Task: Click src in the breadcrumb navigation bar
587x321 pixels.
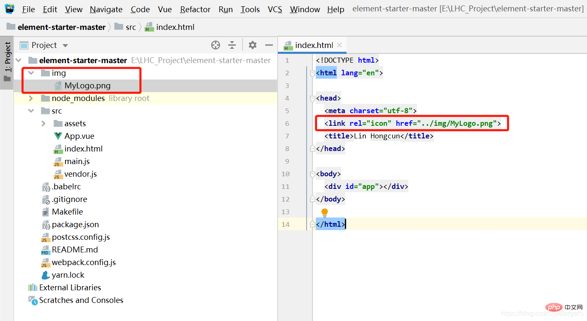Action: pos(131,27)
